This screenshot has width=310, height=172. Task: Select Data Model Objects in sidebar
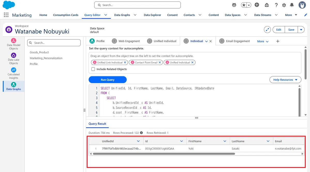coord(14,44)
